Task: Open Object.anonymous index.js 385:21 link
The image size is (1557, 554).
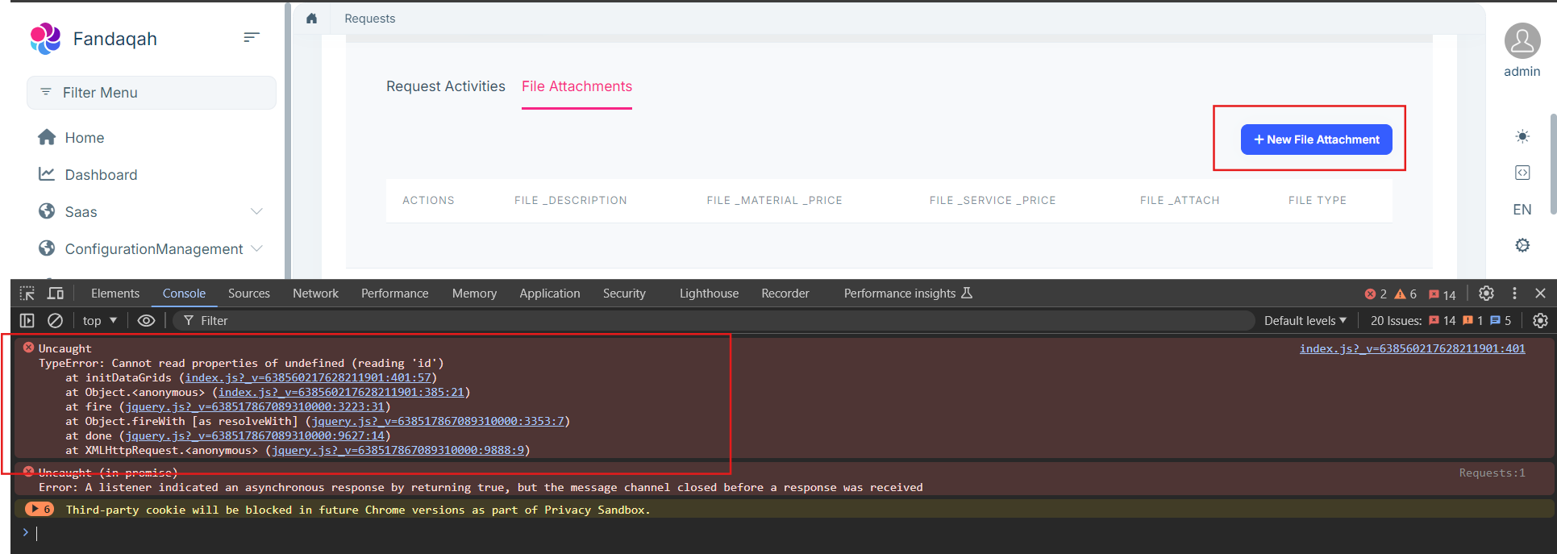Action: coord(342,392)
